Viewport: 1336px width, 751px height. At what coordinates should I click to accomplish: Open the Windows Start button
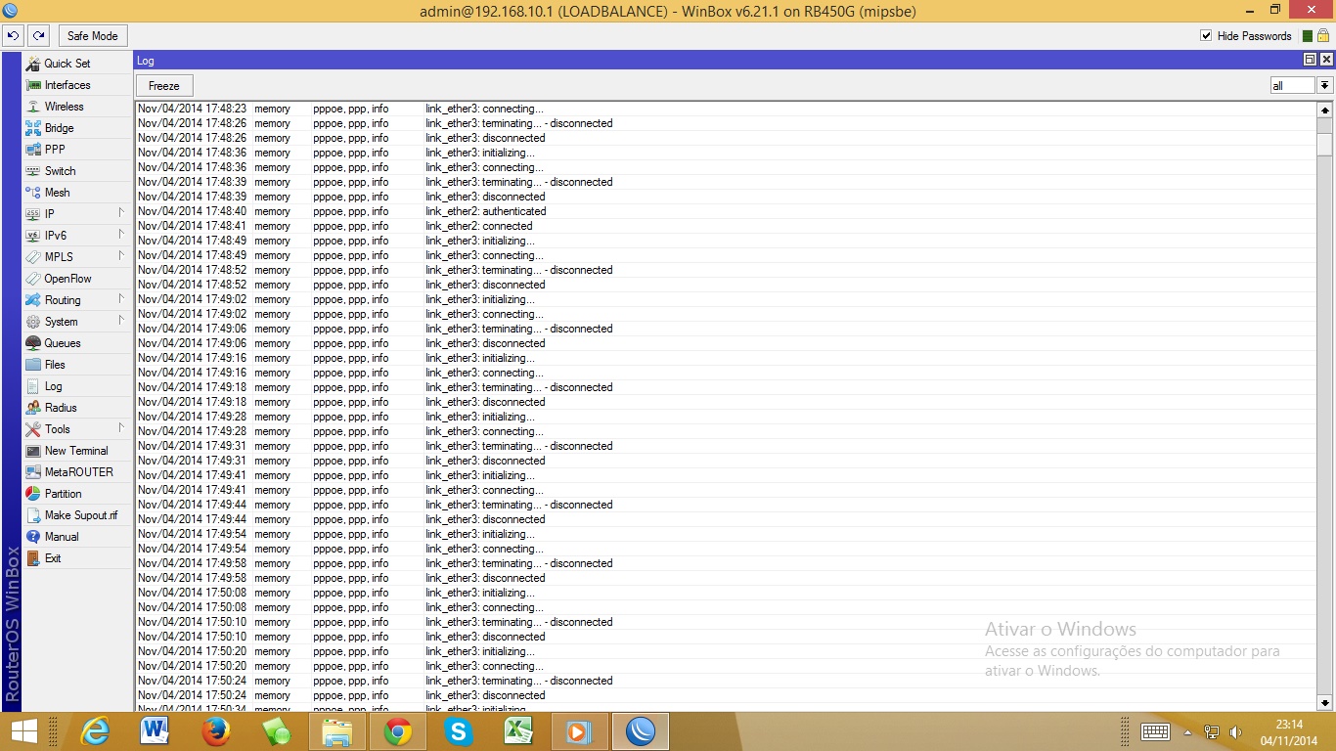(x=23, y=731)
